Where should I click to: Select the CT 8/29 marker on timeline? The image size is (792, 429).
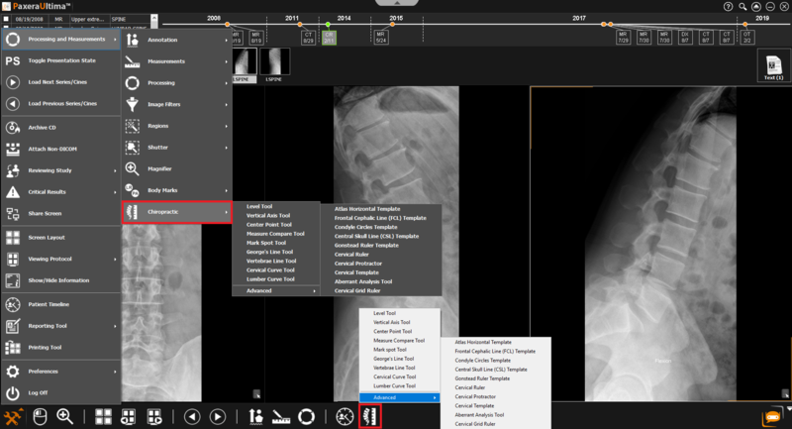[308, 37]
